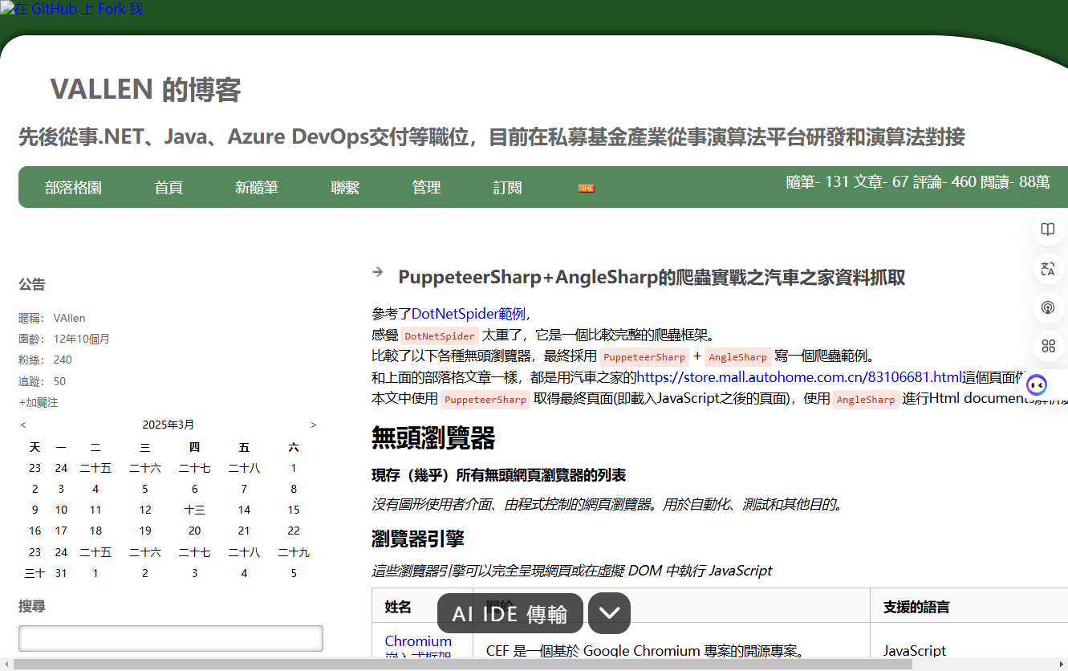
Task: Open 管理 in navigation bar
Action: (426, 188)
